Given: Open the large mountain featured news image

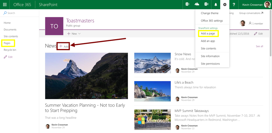Looking at the screenshot, I should [86, 76].
